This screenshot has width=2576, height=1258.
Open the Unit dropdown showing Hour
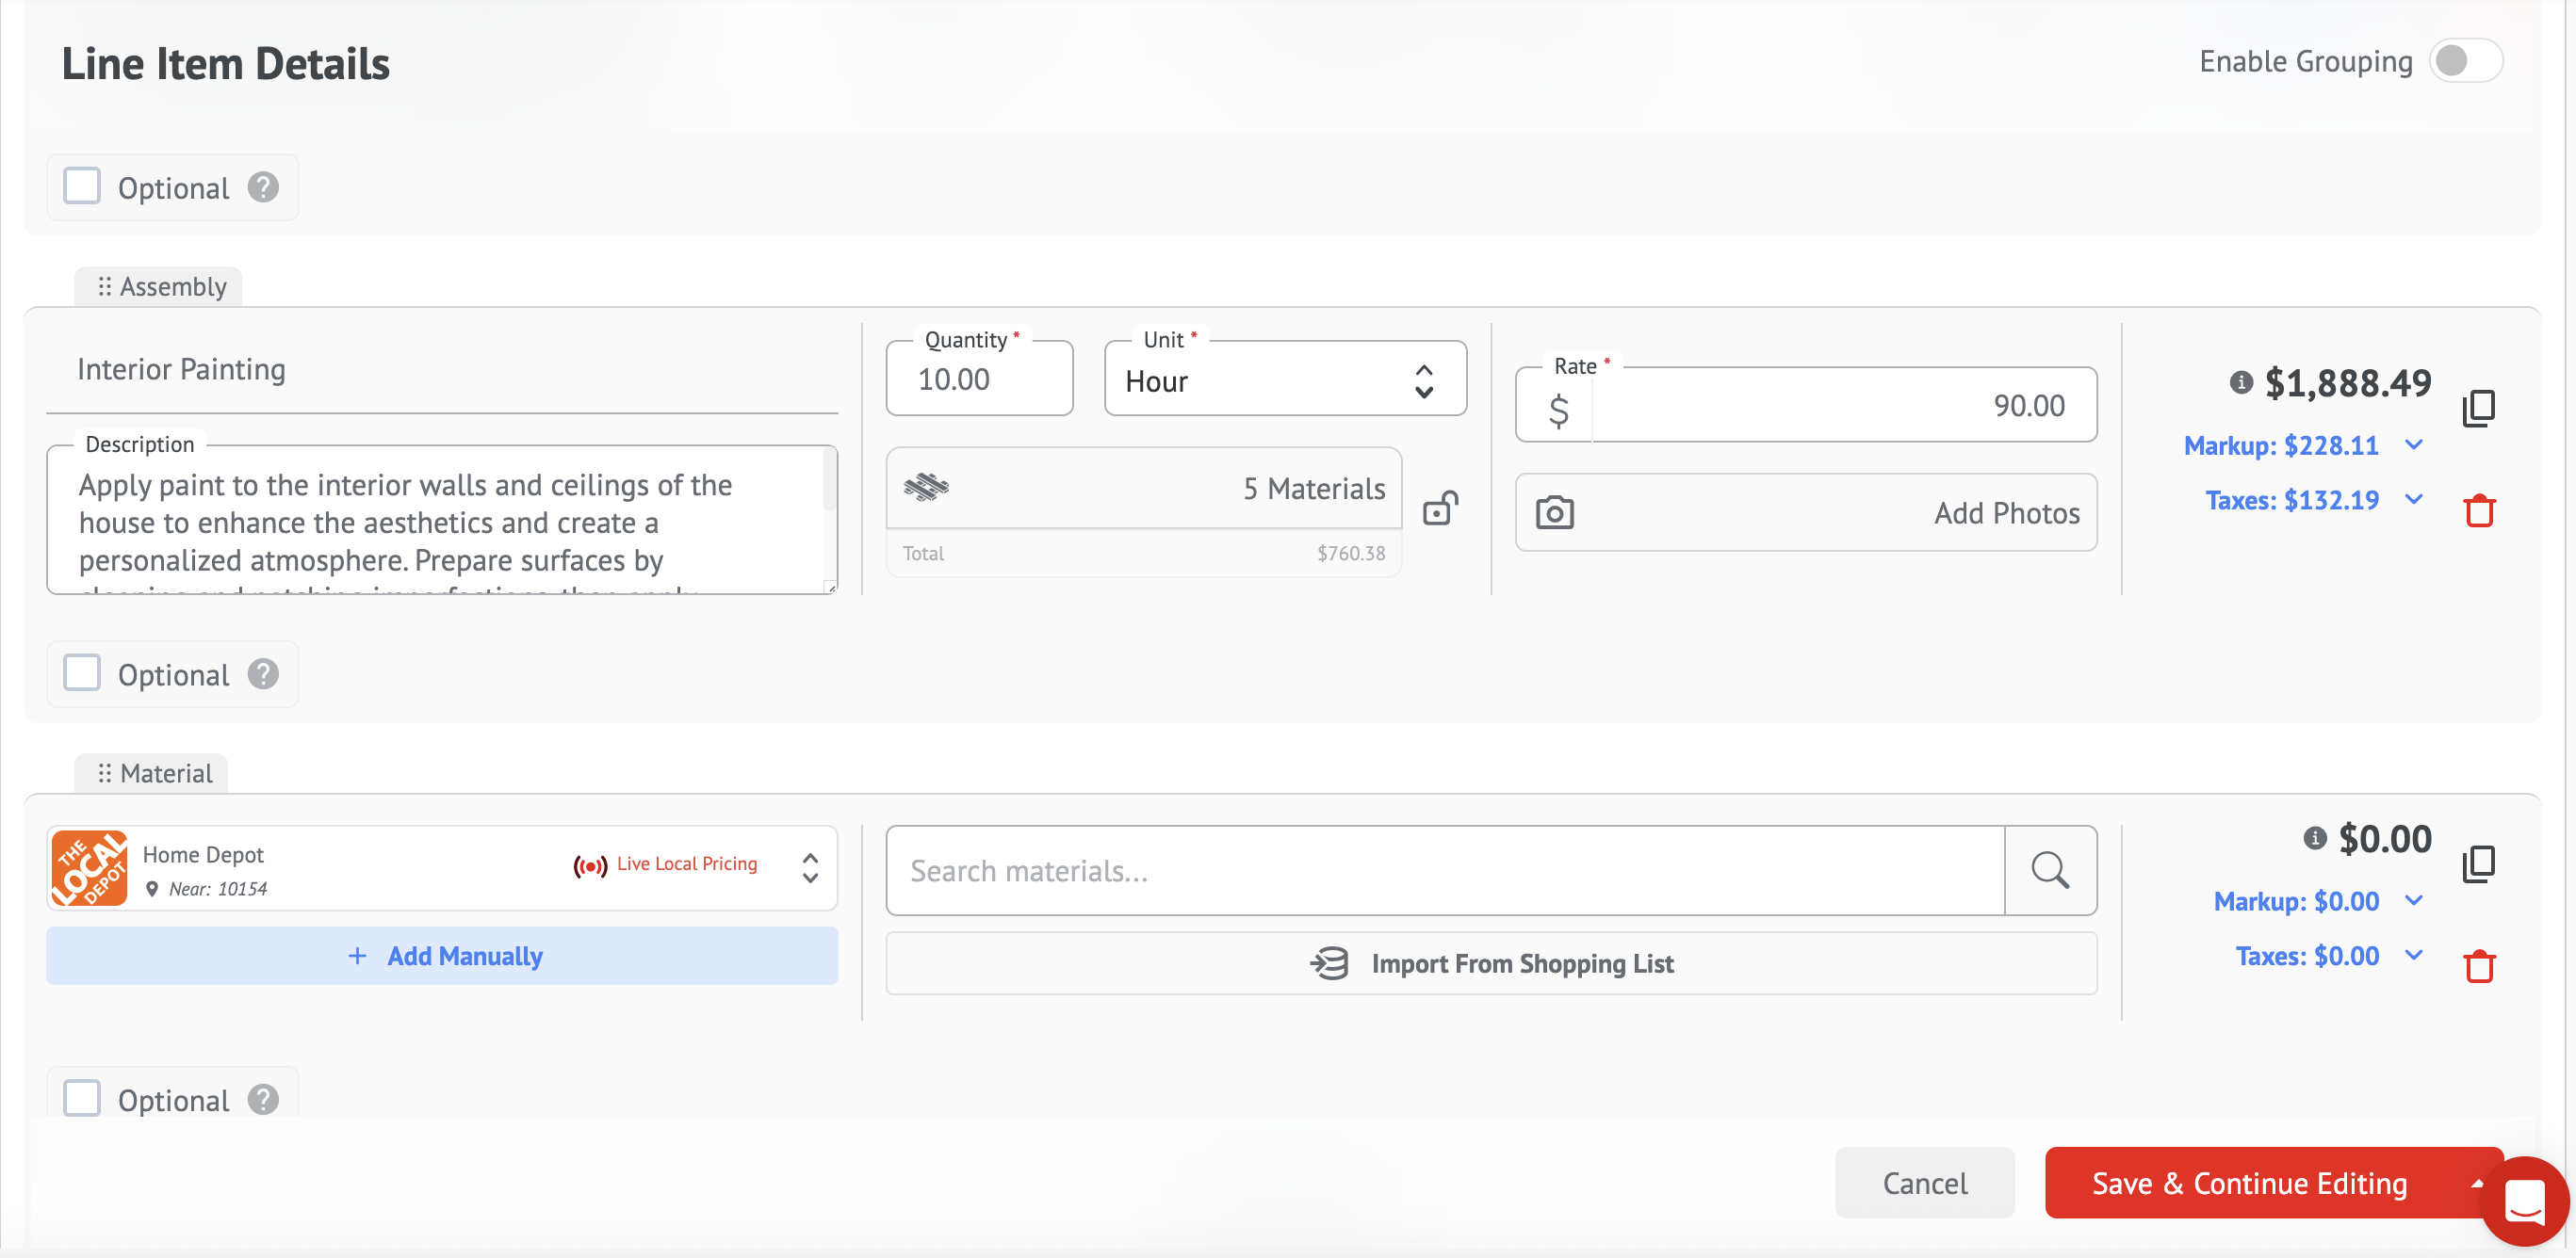(1284, 380)
